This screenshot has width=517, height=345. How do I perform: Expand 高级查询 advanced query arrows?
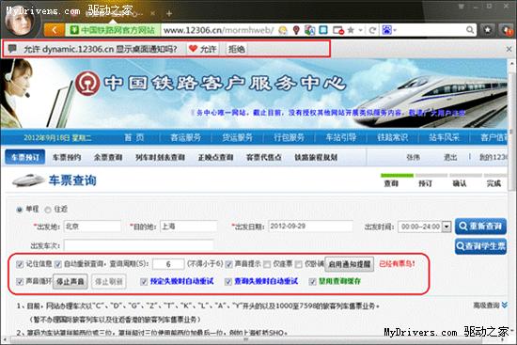pos(505,306)
